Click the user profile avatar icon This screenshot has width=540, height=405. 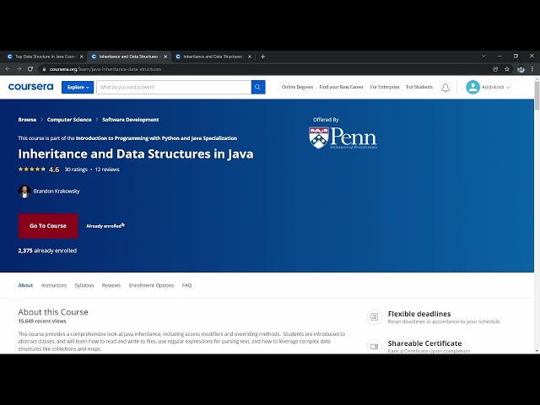pyautogui.click(x=472, y=87)
